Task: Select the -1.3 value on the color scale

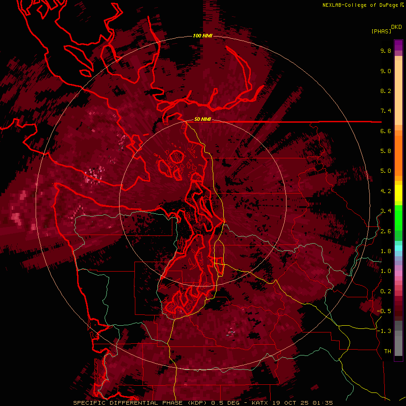Action: (384, 331)
